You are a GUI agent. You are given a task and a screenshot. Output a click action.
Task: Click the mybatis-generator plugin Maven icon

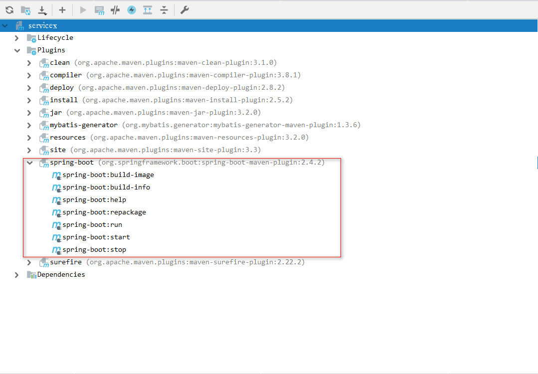(44, 126)
